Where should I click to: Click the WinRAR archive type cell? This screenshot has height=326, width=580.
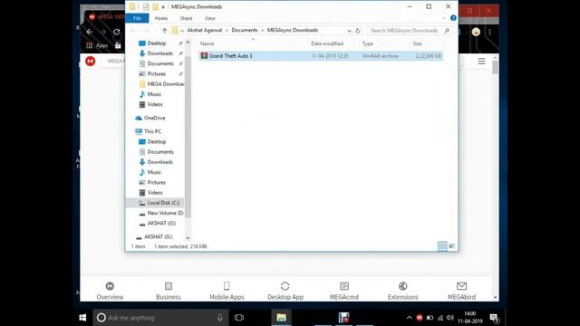click(380, 56)
